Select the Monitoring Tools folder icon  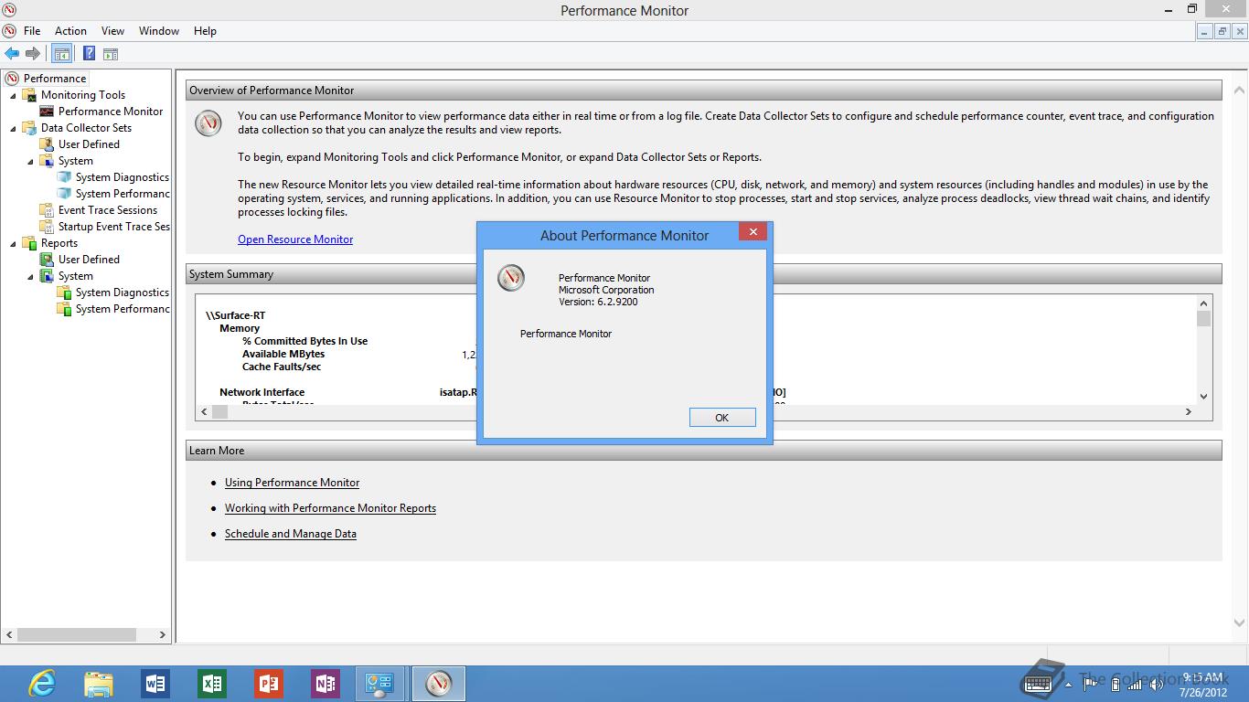tap(29, 95)
